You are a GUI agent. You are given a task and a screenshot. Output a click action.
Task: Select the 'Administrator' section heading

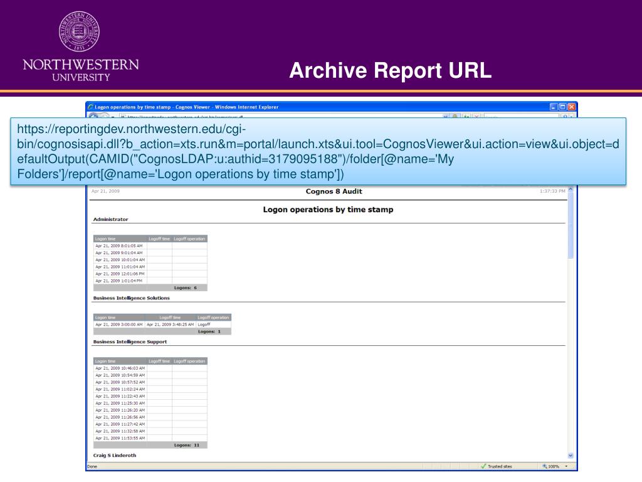pyautogui.click(x=110, y=219)
